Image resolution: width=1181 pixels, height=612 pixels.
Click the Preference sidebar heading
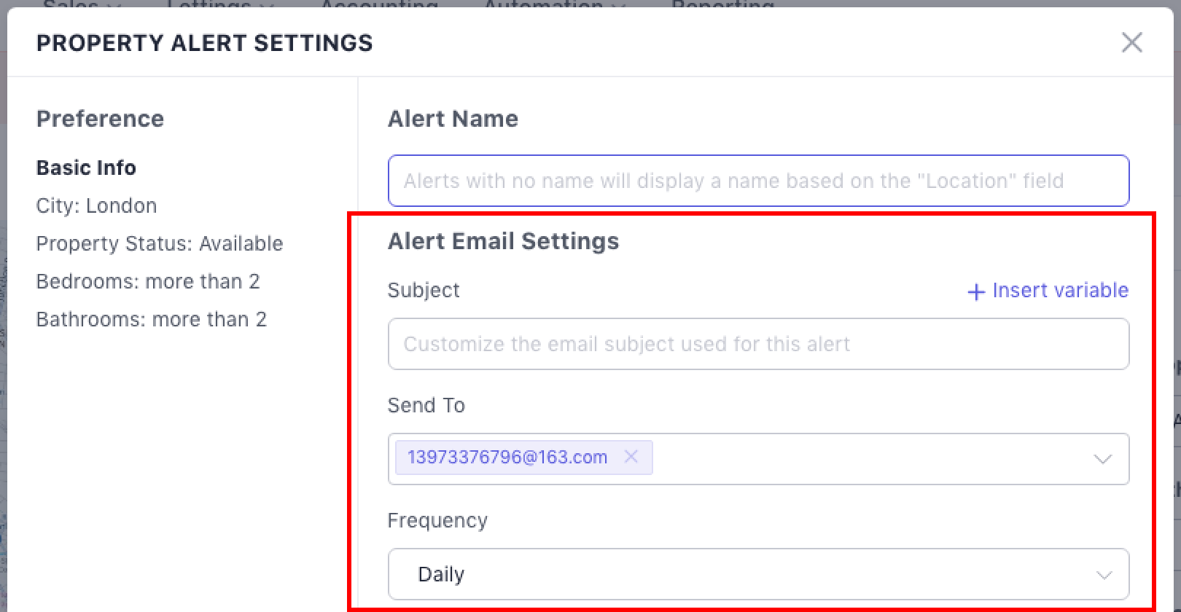pos(100,119)
